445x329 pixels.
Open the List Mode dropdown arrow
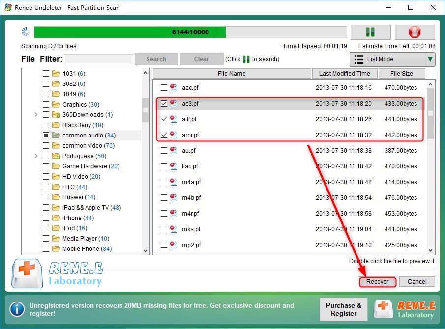pyautogui.click(x=430, y=59)
